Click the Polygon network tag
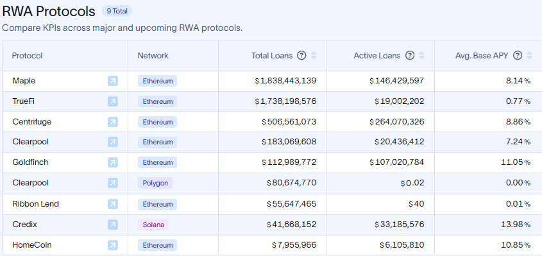Image resolution: width=542 pixels, height=256 pixels. (155, 183)
